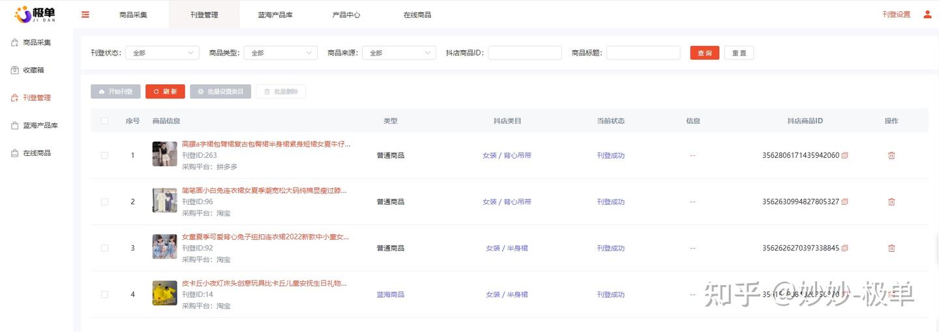Delete row 2 with the trash icon
939x332 pixels.
(891, 202)
